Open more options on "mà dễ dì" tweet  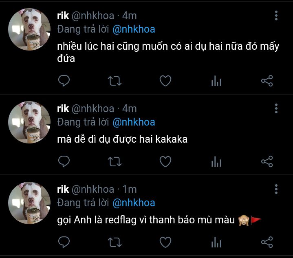point(276,108)
